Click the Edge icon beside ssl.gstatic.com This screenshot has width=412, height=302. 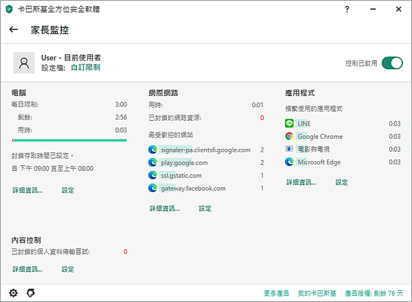click(x=152, y=175)
